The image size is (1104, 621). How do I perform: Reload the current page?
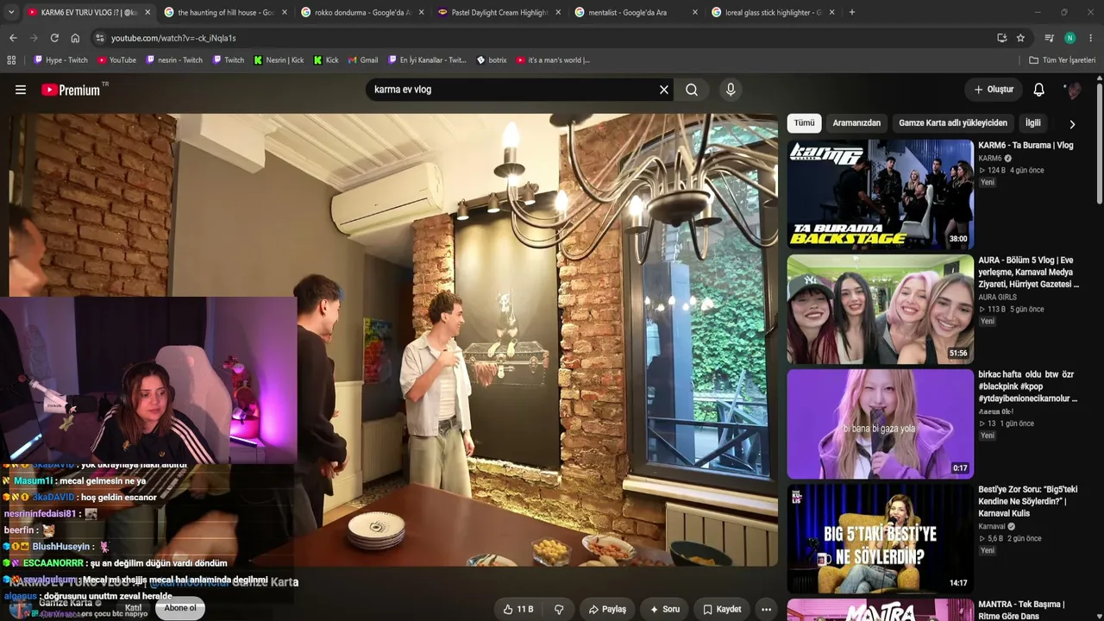point(54,38)
